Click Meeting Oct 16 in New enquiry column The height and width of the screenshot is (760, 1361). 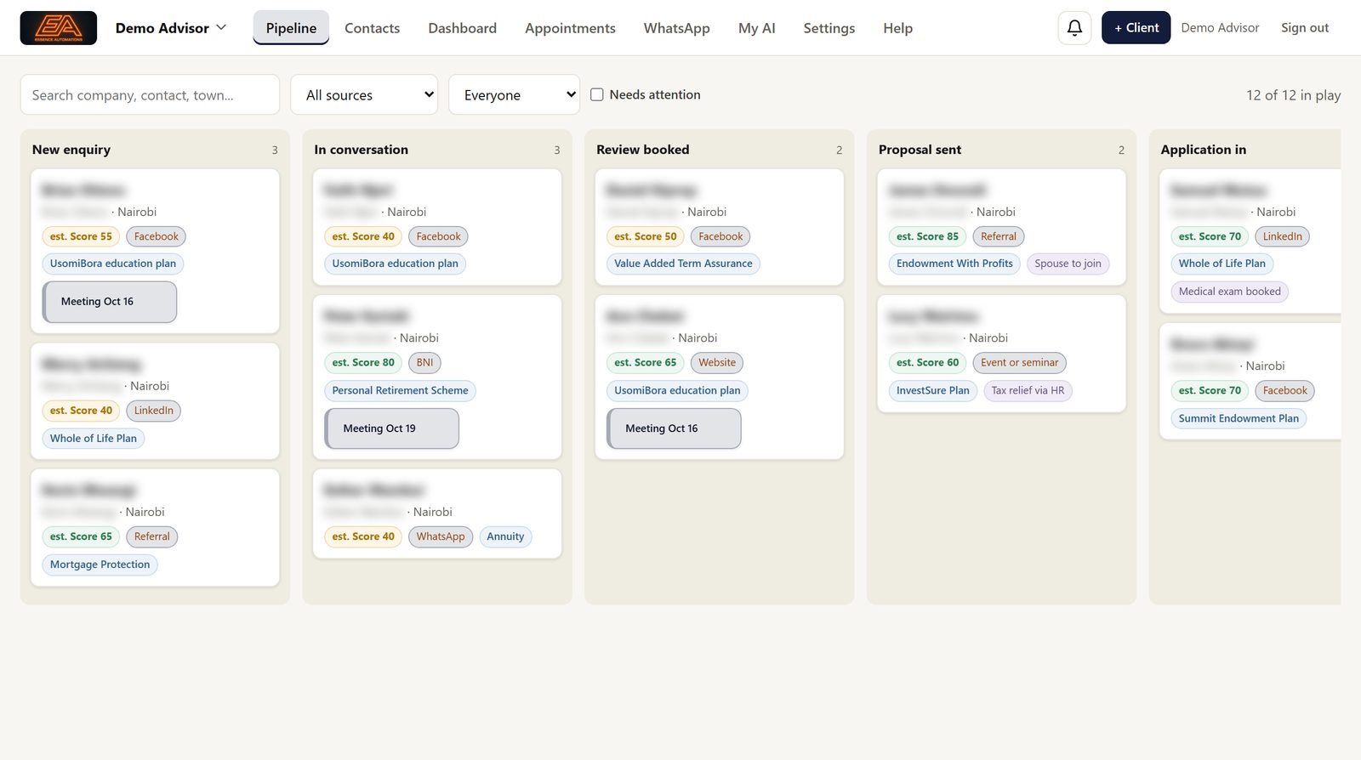[x=110, y=302]
